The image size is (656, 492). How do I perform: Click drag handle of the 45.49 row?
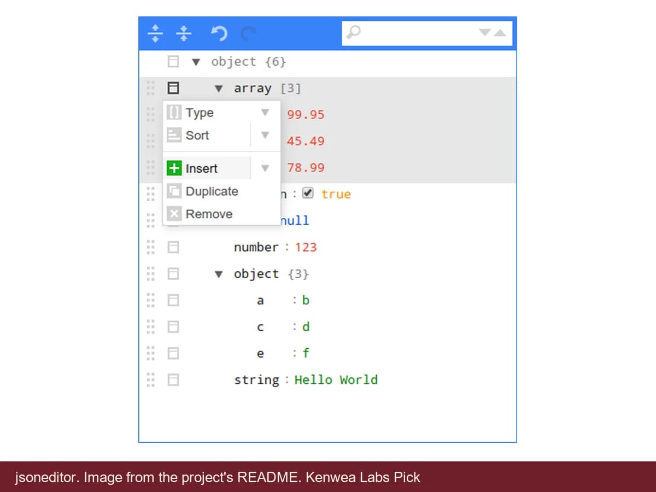point(151,141)
